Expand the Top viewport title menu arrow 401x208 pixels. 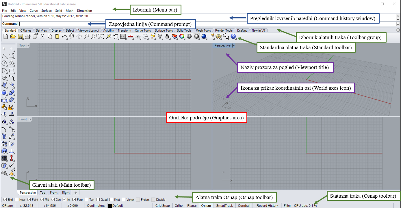[28, 45]
